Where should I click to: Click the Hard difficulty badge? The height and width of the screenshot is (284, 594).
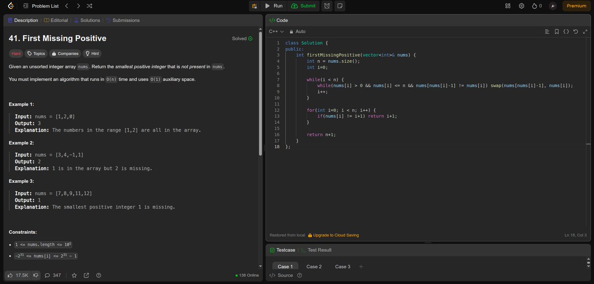(16, 53)
